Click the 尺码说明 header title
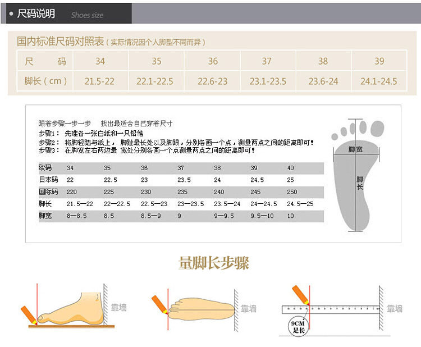This screenshot has height=347, width=421. pos(36,13)
